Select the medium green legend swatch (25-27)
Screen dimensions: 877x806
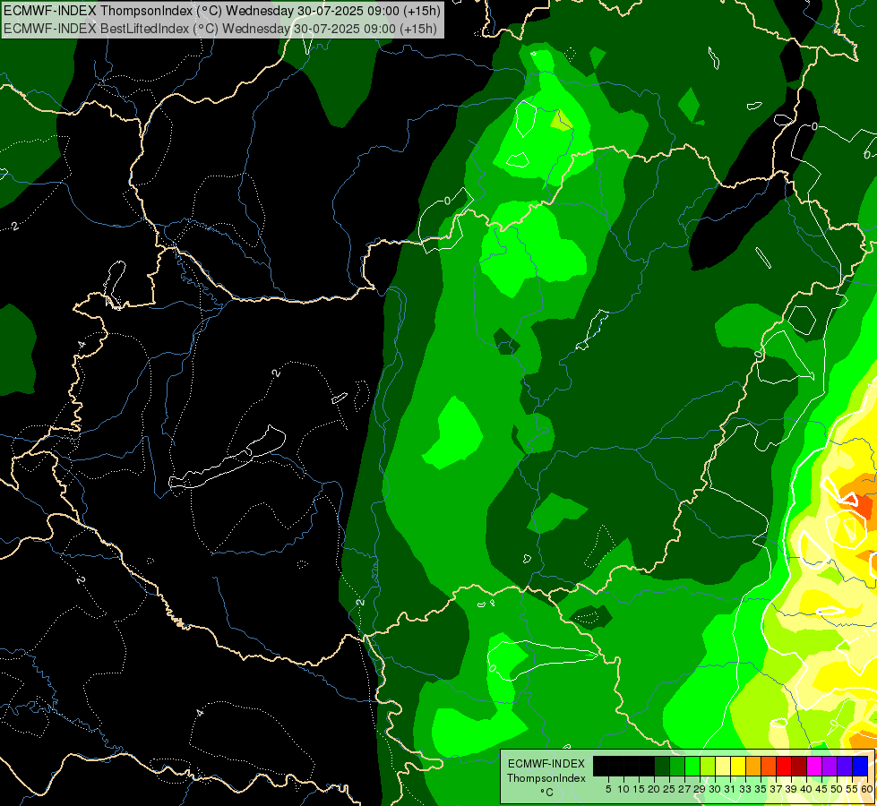pos(676,767)
